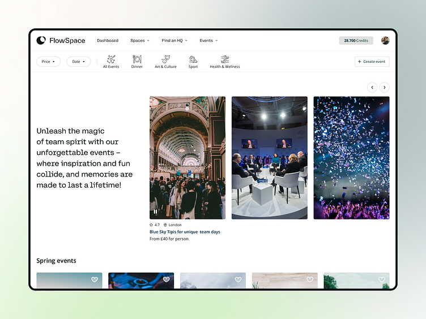Toggle heart on second Spring events card

point(167,279)
